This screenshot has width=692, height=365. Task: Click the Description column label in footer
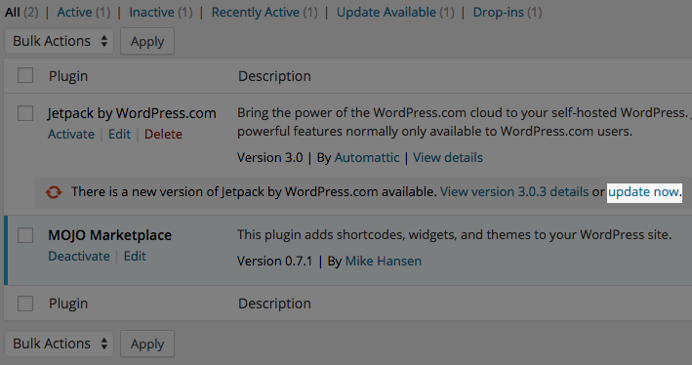(274, 304)
